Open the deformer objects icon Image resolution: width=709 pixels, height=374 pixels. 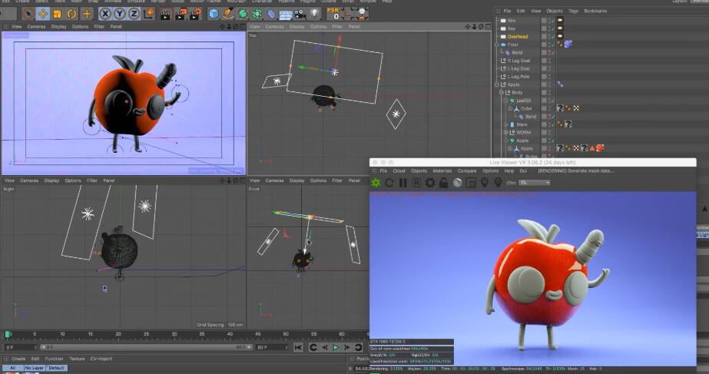[271, 14]
